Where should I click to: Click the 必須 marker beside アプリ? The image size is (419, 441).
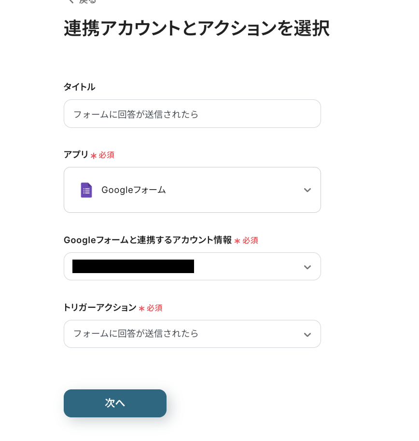(x=106, y=155)
